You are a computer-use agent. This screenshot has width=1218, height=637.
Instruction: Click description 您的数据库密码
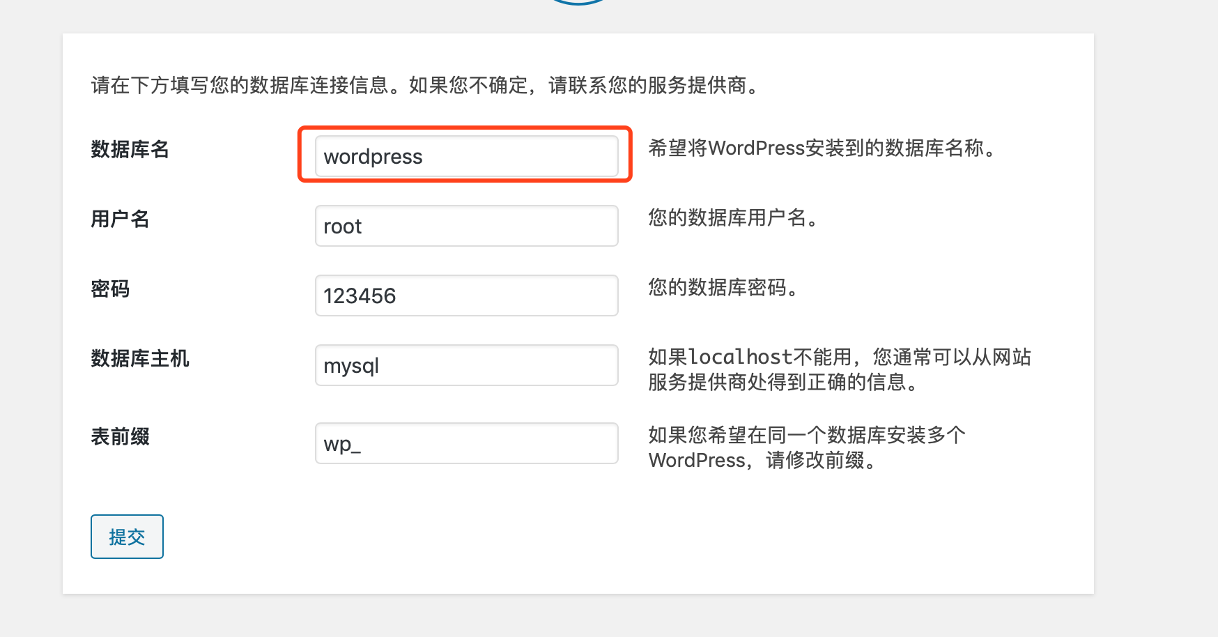(723, 287)
